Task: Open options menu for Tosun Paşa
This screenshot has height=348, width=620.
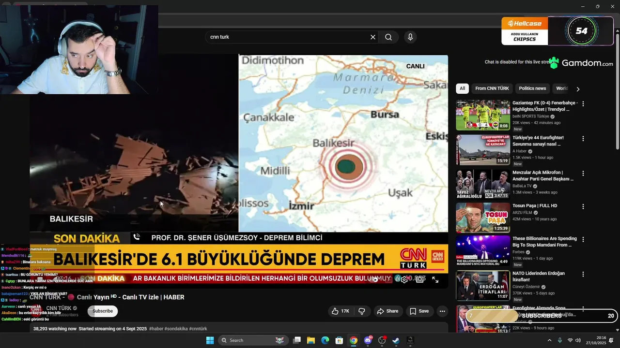Action: 583,206
